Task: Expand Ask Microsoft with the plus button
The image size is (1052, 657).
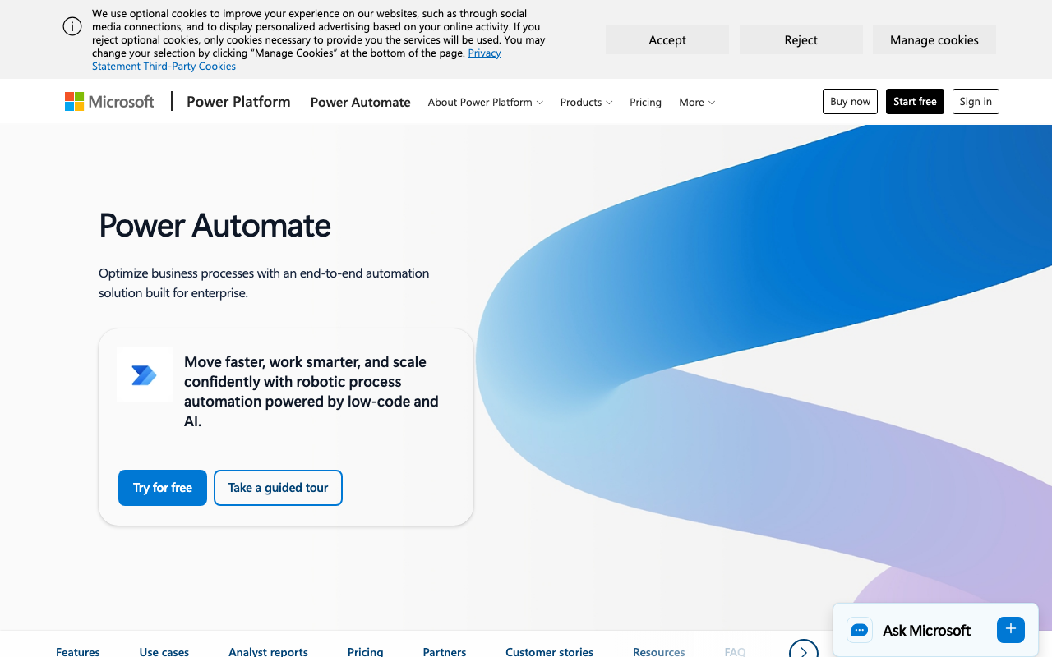Action: pos(1011,629)
